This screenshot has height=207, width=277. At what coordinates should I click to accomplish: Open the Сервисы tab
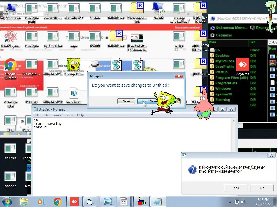point(221,35)
